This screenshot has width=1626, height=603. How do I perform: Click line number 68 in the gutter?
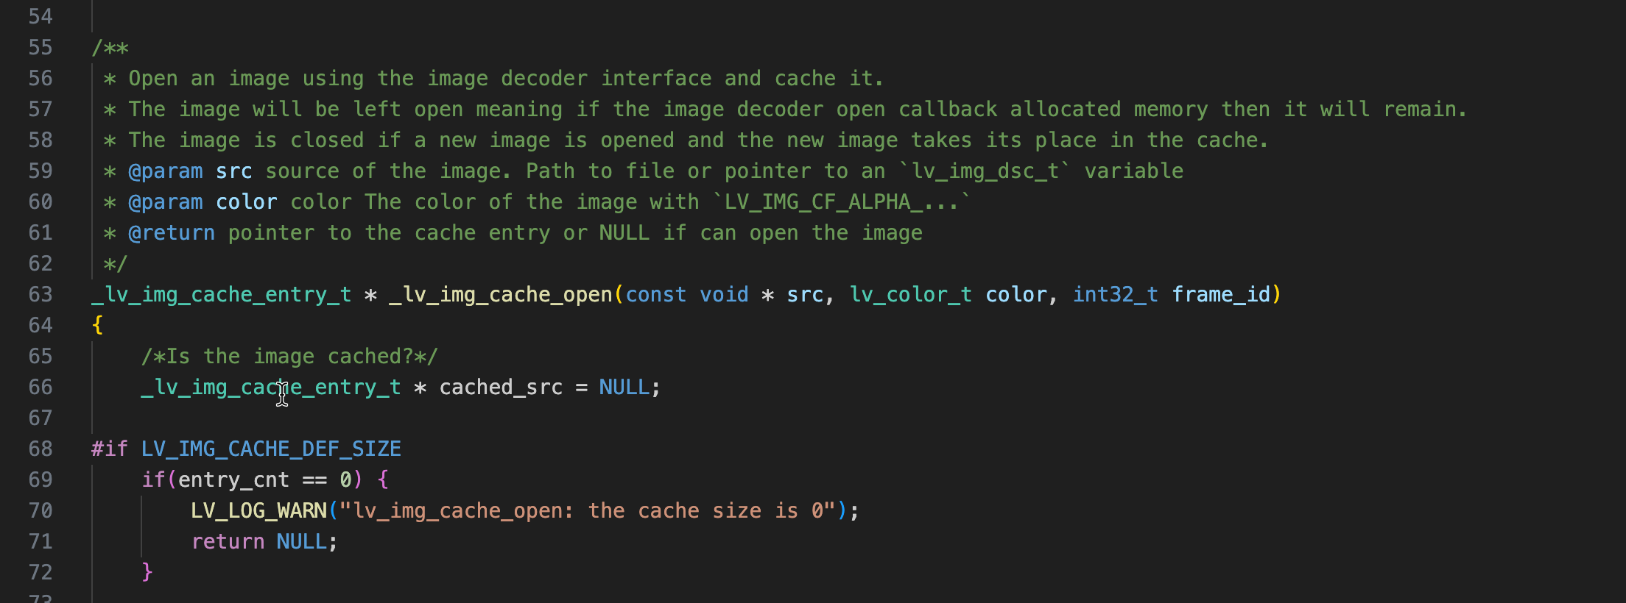[41, 449]
